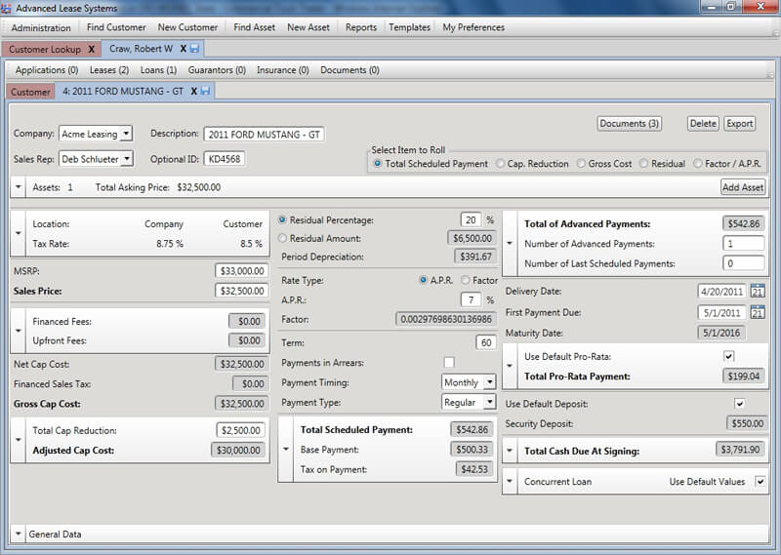This screenshot has height=555, width=781.
Task: Close the Customer Lookup tab
Action: pyautogui.click(x=91, y=49)
